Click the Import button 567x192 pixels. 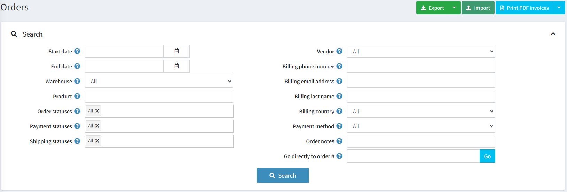(478, 8)
